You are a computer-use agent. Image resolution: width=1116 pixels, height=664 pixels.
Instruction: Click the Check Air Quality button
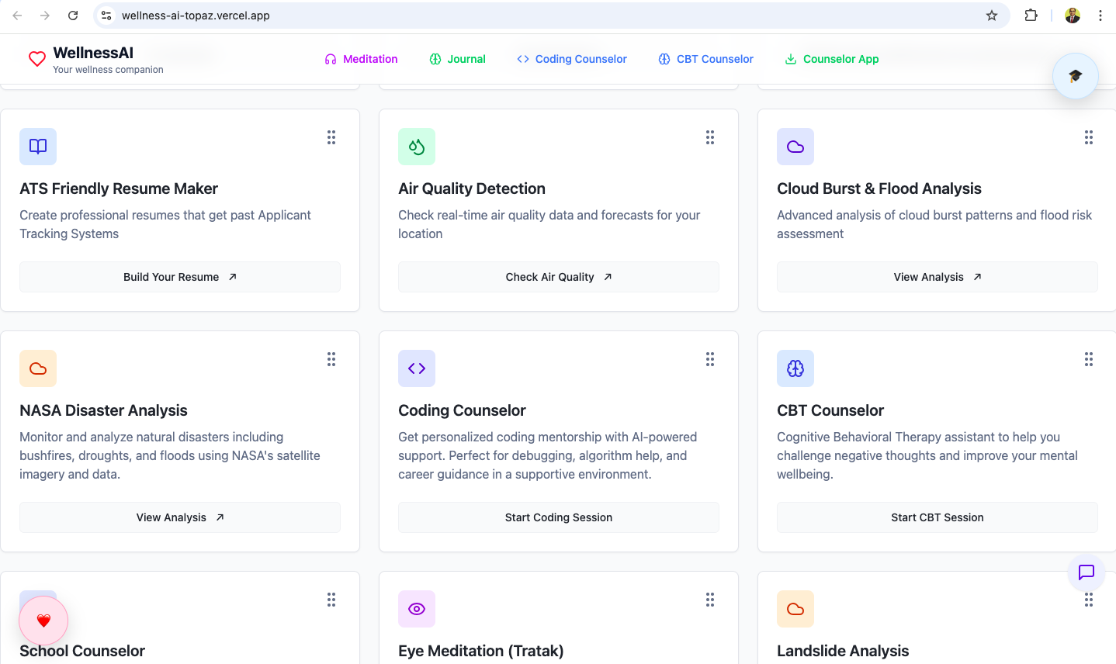(559, 277)
